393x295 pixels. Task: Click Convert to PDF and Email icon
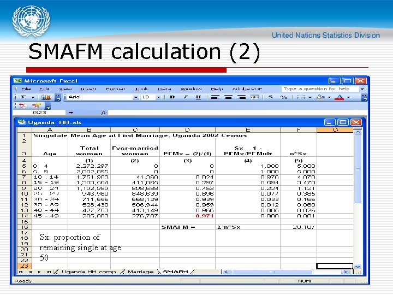(37, 106)
